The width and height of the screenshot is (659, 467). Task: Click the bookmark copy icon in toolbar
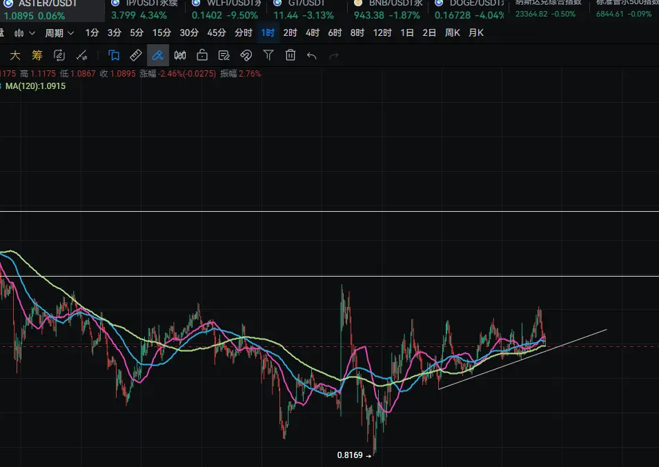pyautogui.click(x=114, y=55)
